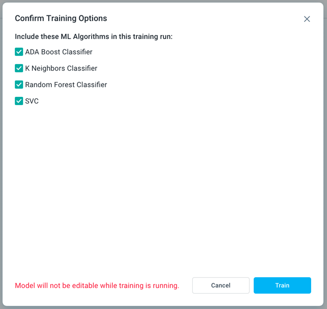Click the Train button
327x309 pixels.
coord(282,285)
